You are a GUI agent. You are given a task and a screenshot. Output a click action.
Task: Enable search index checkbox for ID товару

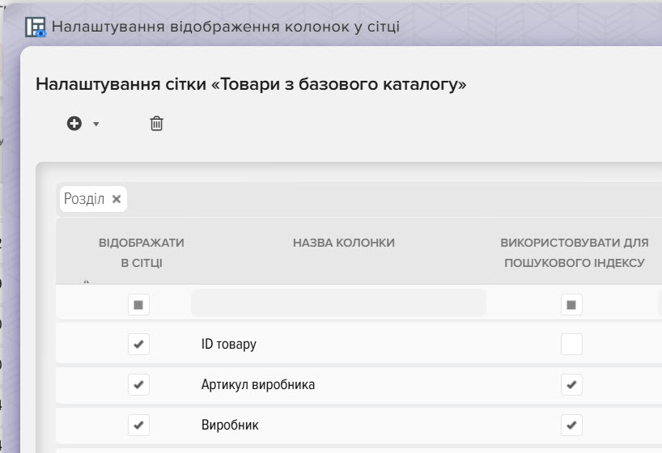[571, 344]
